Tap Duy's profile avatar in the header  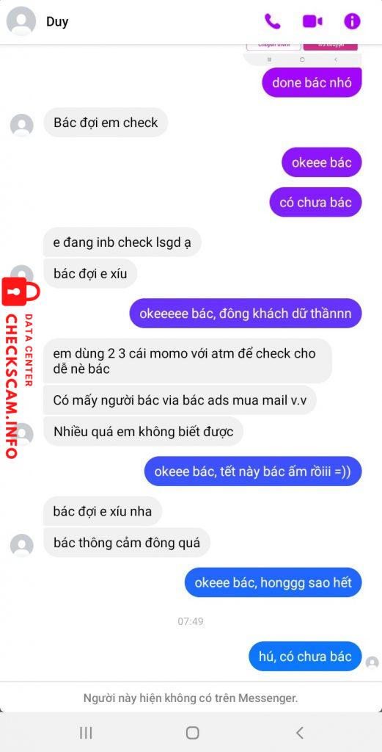21,21
